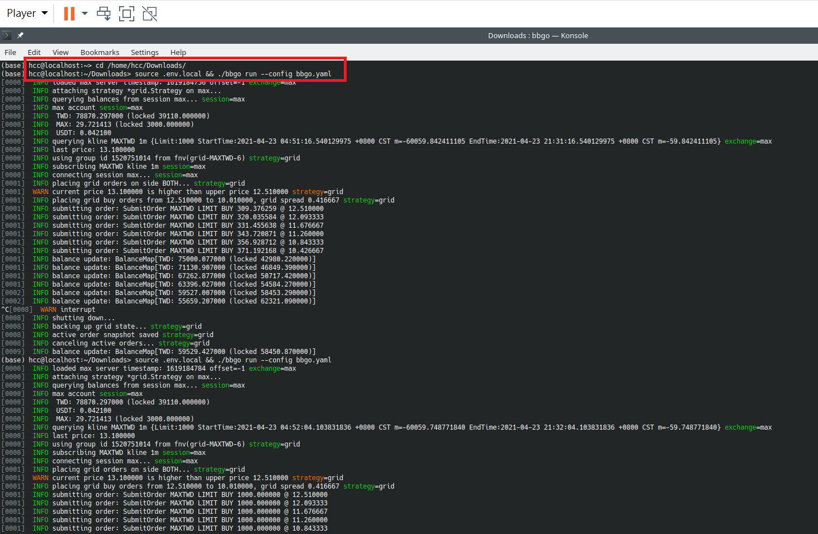Open the Edit menu
This screenshot has height=534, width=818.
click(34, 52)
